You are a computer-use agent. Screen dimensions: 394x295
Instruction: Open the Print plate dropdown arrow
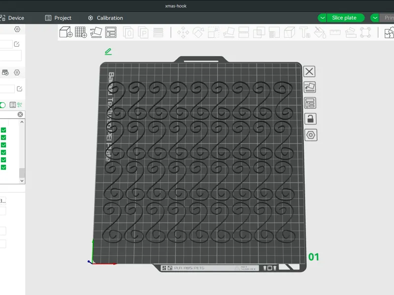pyautogui.click(x=375, y=18)
